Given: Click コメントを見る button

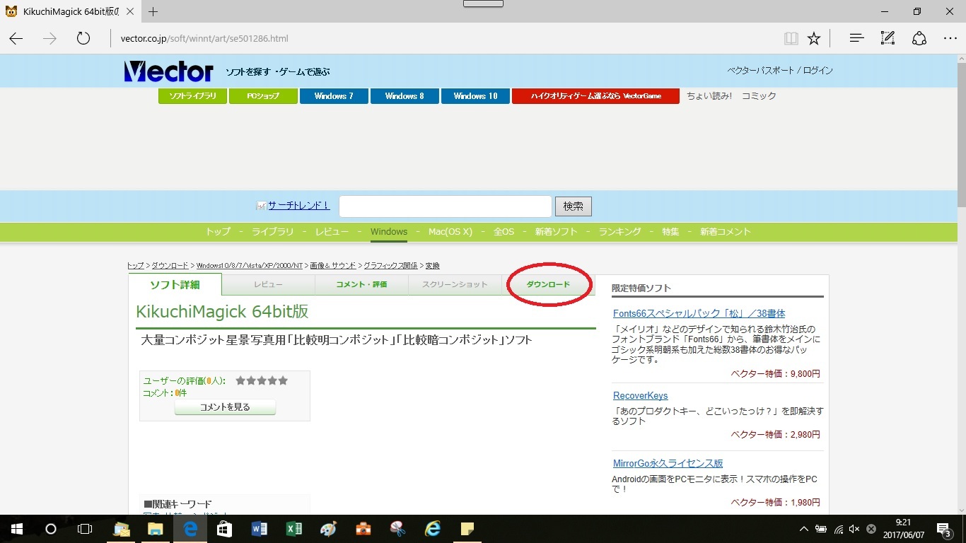Looking at the screenshot, I should (225, 407).
